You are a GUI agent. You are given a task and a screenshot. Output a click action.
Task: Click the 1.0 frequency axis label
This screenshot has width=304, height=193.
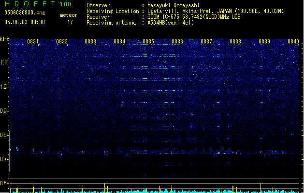point(4,87)
